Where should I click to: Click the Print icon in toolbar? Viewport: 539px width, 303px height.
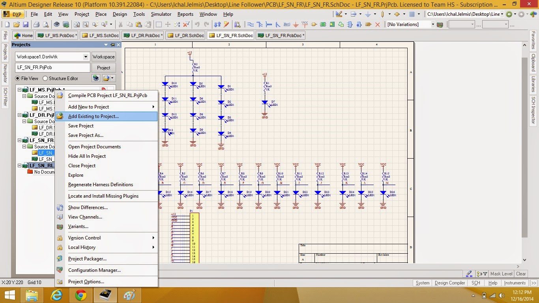pos(37,24)
